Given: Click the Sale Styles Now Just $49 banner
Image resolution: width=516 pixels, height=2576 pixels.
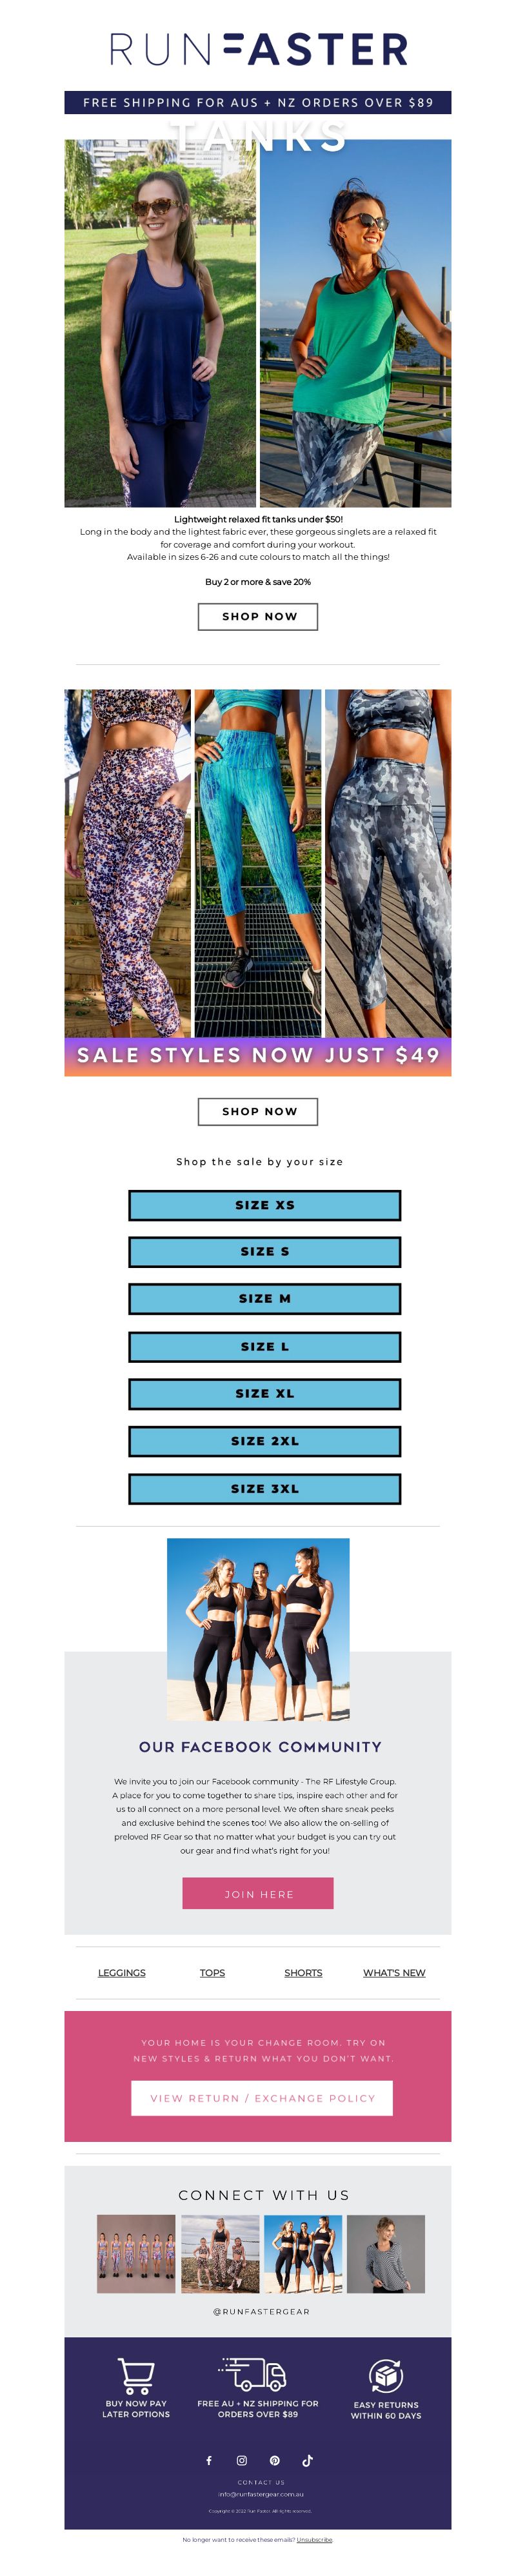Looking at the screenshot, I should click(258, 1056).
